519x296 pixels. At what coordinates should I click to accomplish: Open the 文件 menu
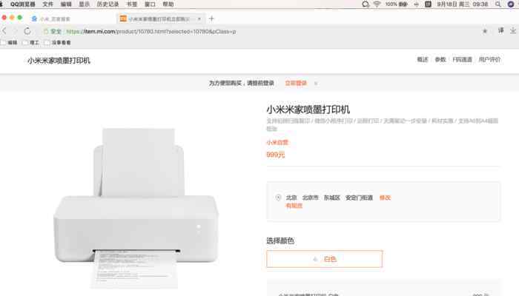point(47,4)
